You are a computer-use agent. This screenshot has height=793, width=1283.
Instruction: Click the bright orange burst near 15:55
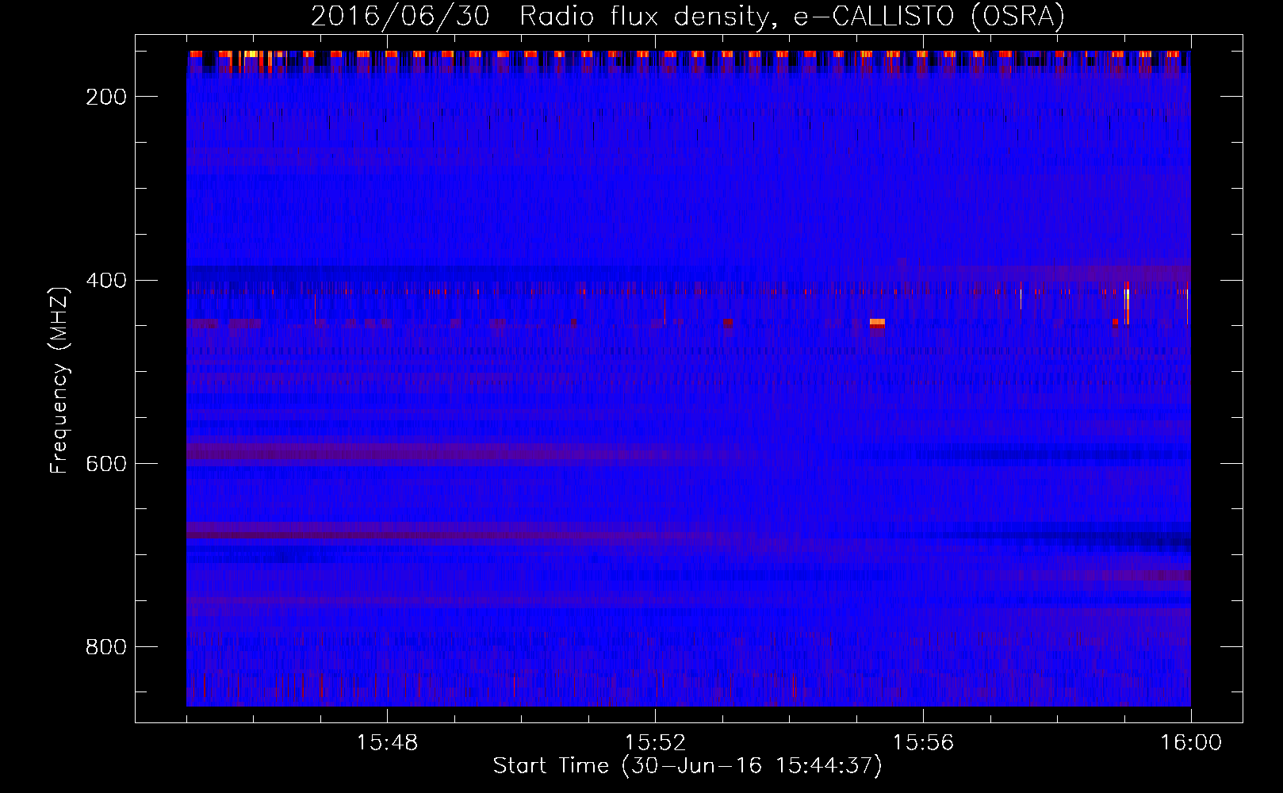coord(877,323)
